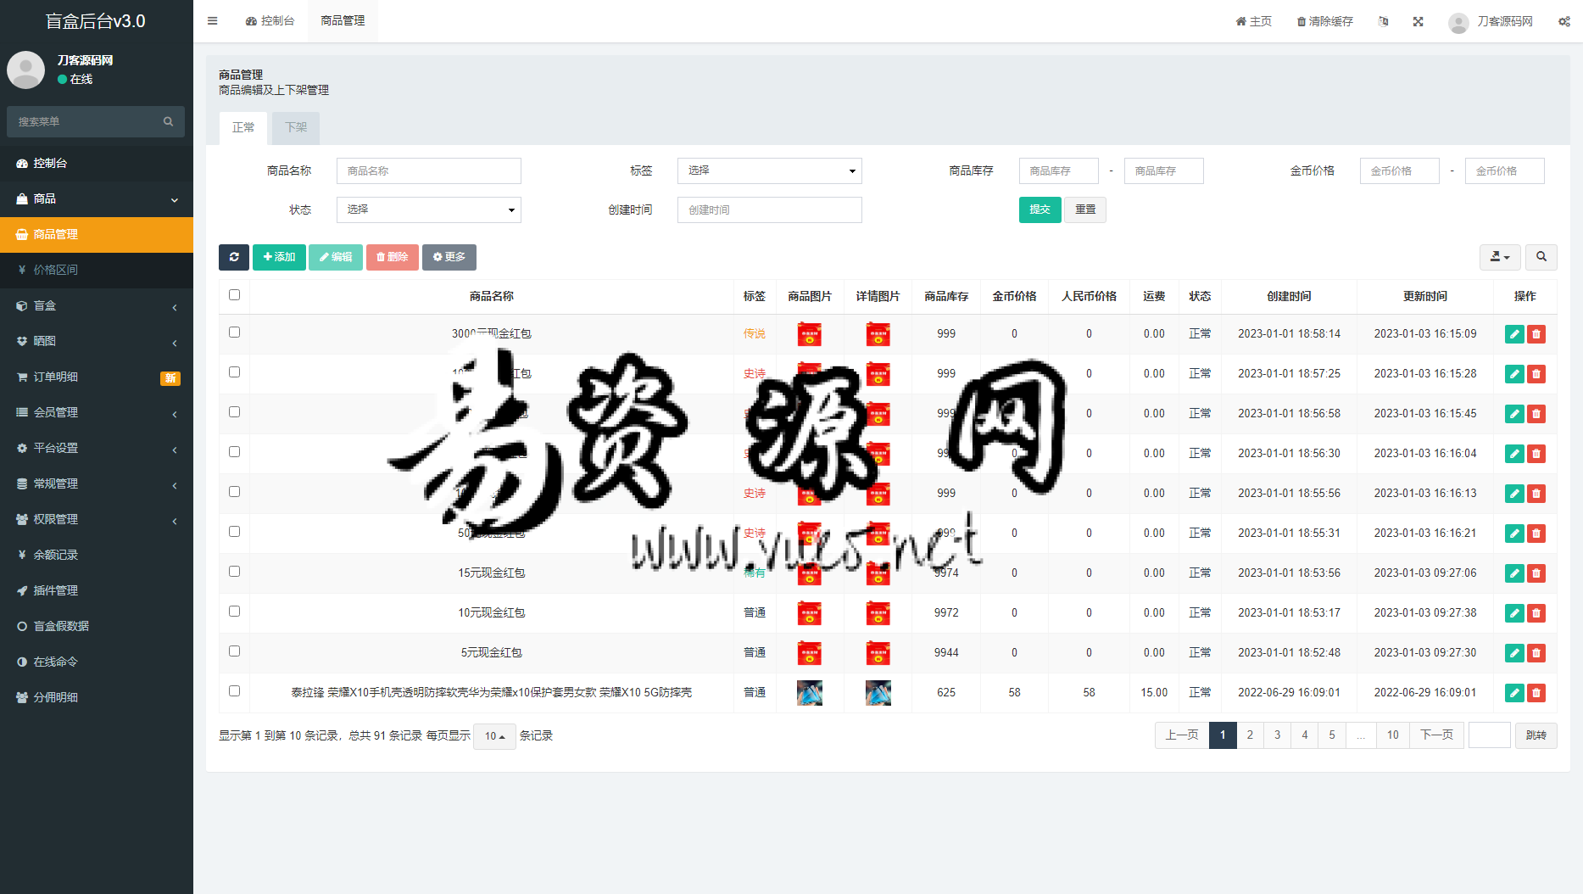This screenshot has height=894, width=1583.
Task: Open the 标签 select dropdown
Action: tap(769, 171)
